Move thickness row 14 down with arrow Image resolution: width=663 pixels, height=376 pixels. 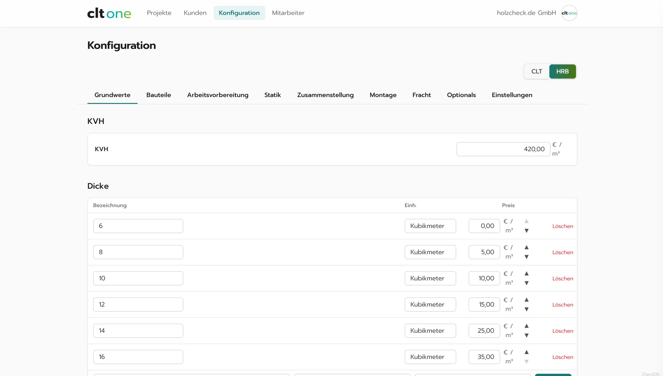pos(526,336)
